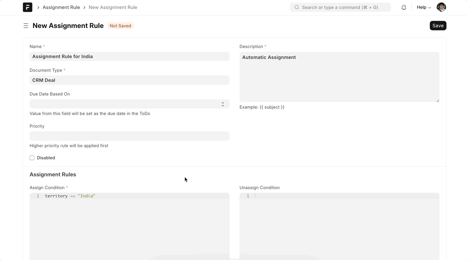Click line number 1 in Assign Condition

38,196
